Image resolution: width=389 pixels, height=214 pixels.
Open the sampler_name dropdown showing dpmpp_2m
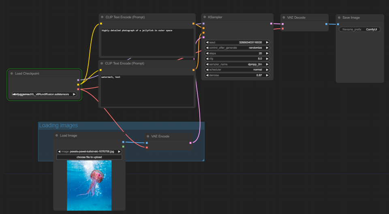tap(237, 64)
